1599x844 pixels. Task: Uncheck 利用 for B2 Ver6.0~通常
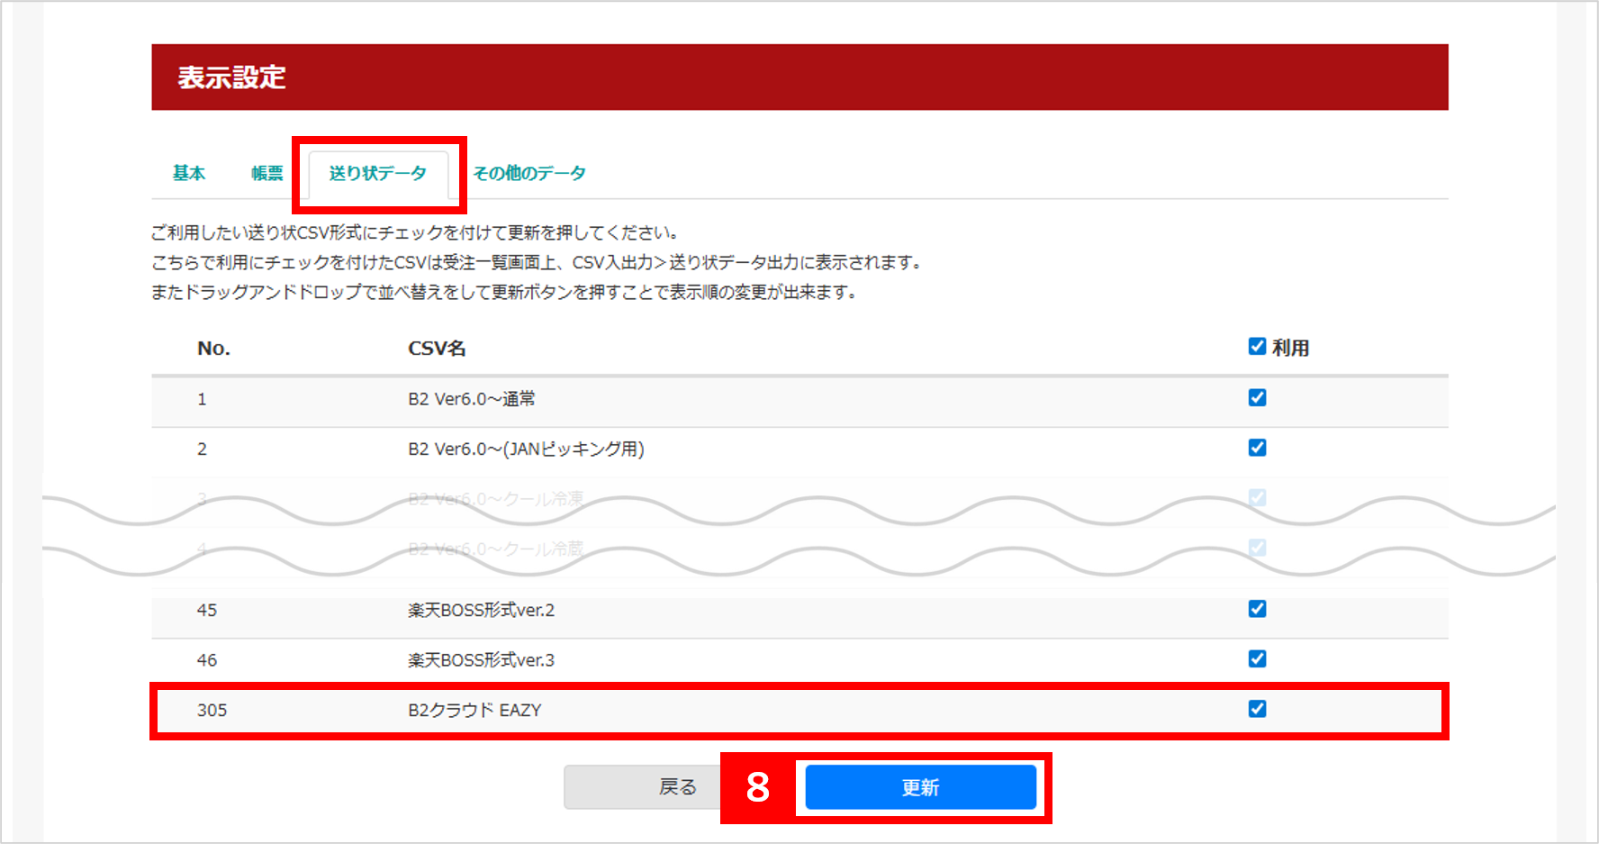point(1257,398)
